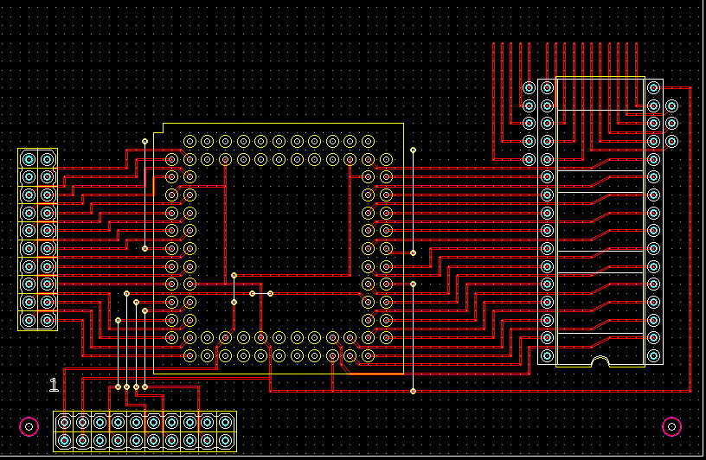Select bottommost pad of three-pad column beside DIP
This screenshot has width=706, height=460.
coord(671,141)
